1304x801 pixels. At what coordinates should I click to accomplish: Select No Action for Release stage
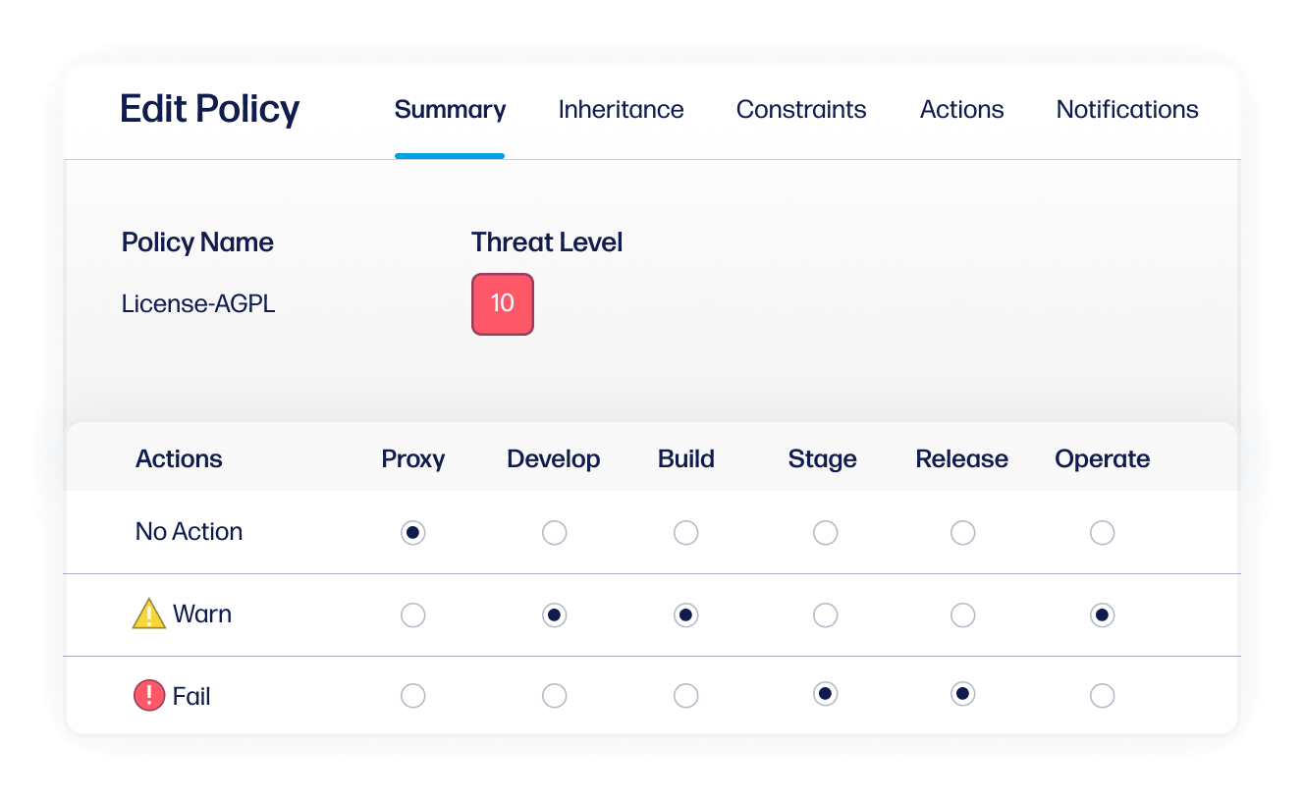963,533
